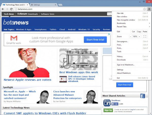Open About Maelstrom
This screenshot has height=115, width=152.
click(131, 73)
